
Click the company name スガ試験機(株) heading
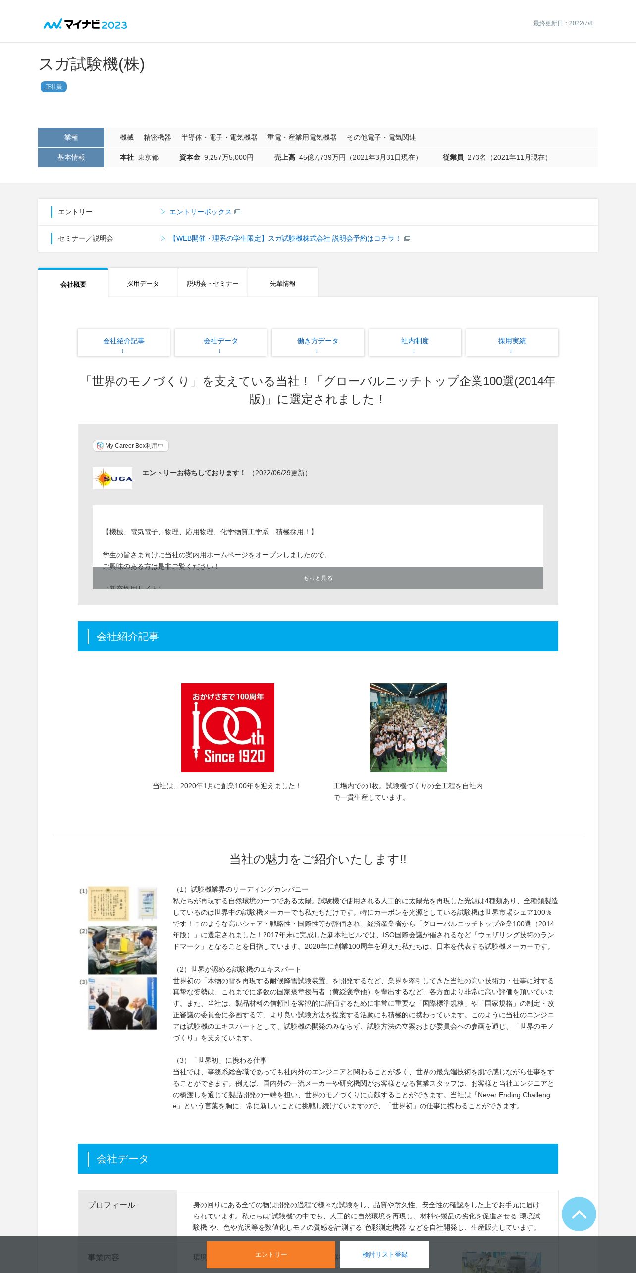92,64
